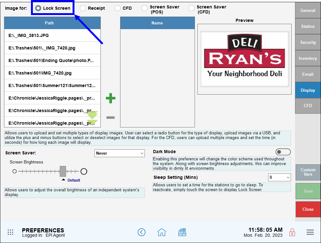This screenshot has width=321, height=243.
Task: Click the Custom Vars button
Action: point(308,172)
